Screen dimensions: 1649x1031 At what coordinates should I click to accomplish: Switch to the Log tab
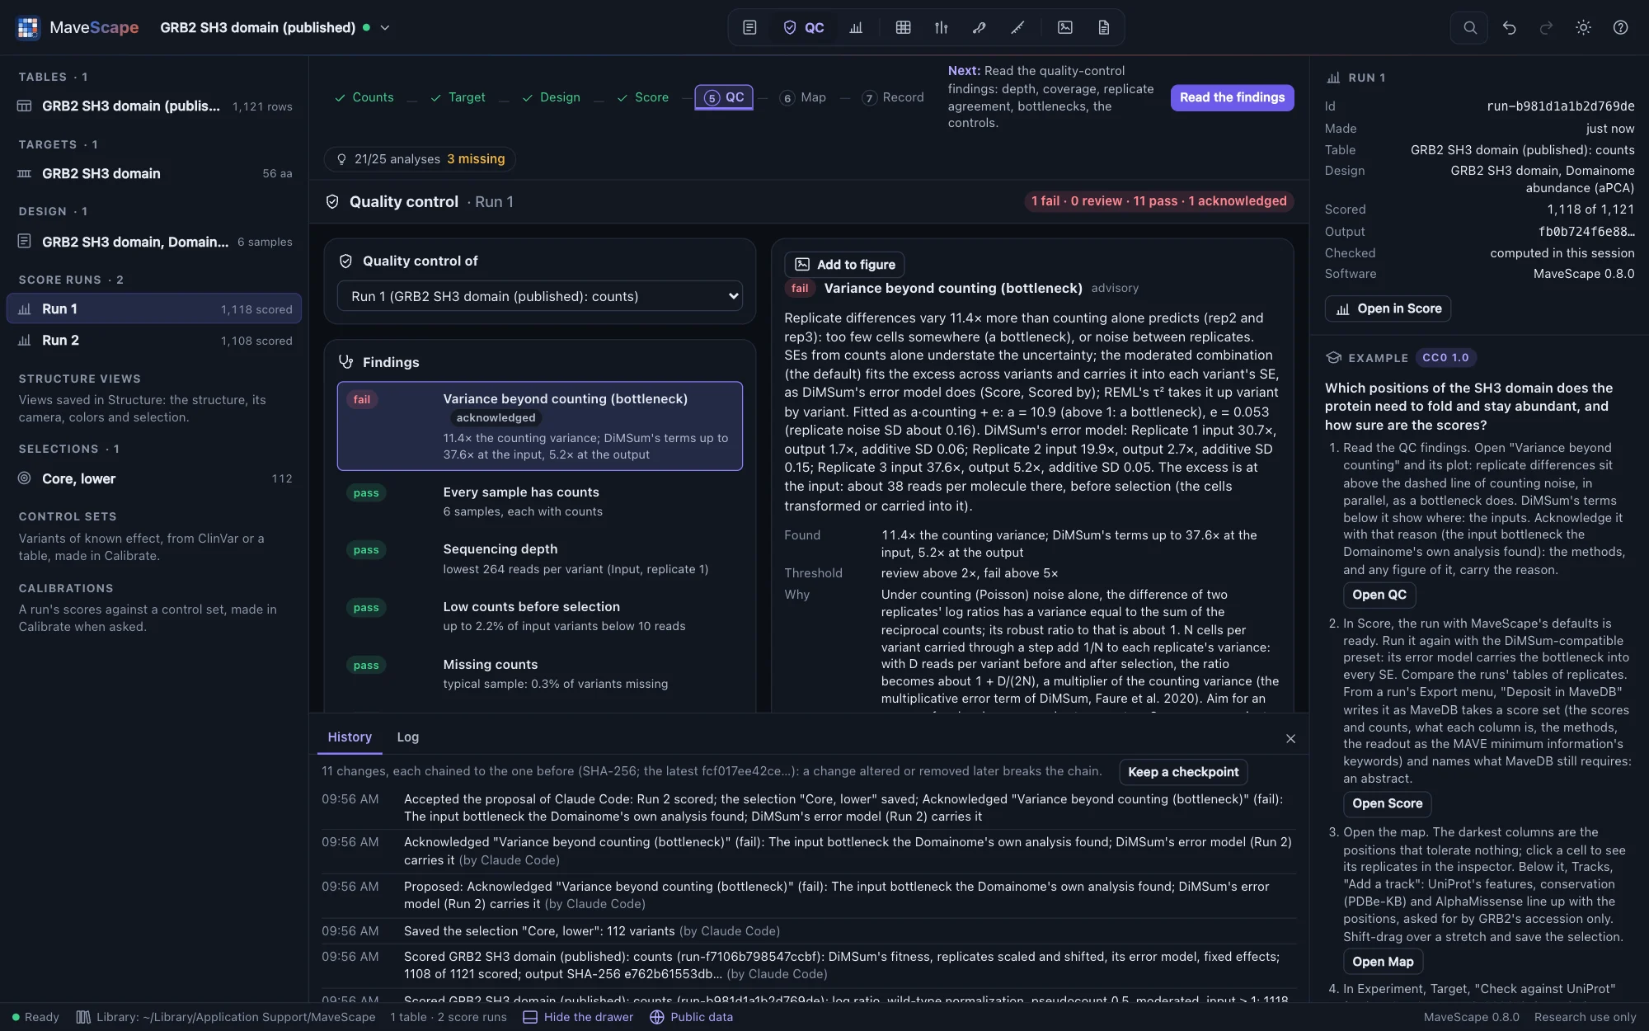tap(407, 737)
